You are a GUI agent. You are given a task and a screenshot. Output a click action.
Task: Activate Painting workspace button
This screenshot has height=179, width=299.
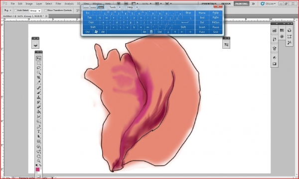coord(241,3)
